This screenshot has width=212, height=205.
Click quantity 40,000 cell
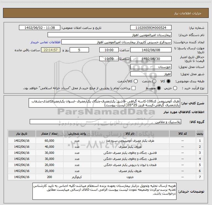tap(49, 147)
